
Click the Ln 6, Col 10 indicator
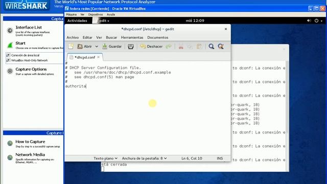pyautogui.click(x=192, y=158)
